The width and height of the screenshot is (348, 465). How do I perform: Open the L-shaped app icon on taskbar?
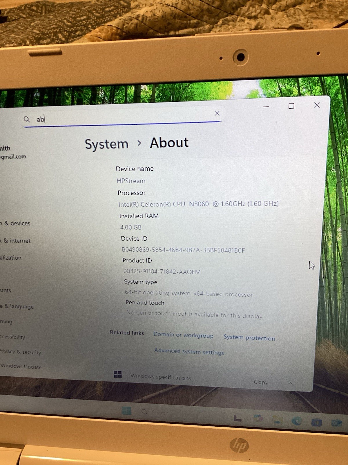pyautogui.click(x=238, y=419)
